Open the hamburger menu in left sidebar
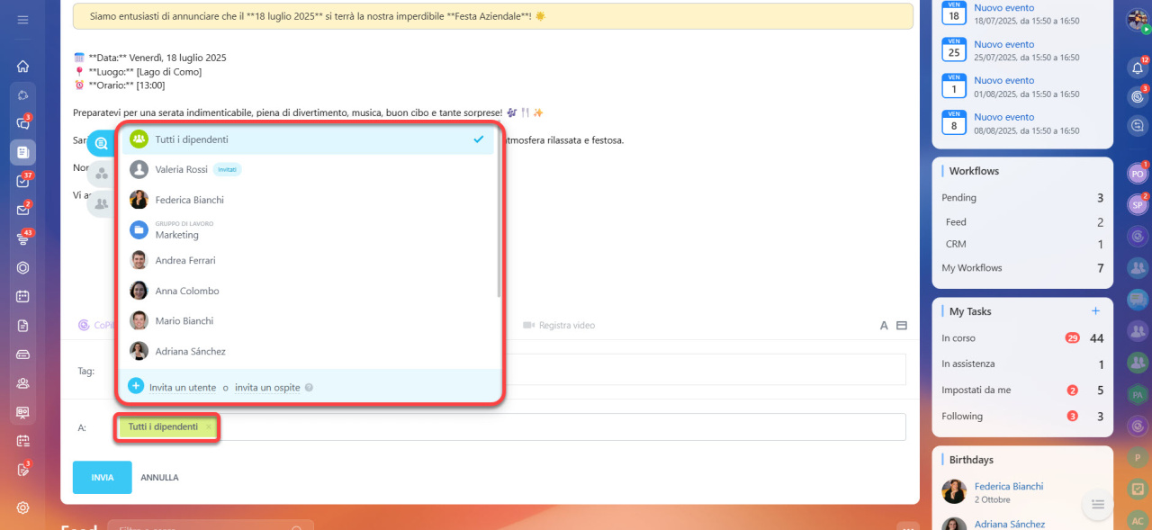The width and height of the screenshot is (1152, 530). (22, 20)
